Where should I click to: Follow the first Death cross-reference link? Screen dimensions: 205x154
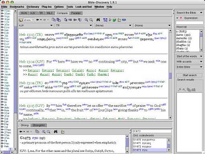[68, 74]
